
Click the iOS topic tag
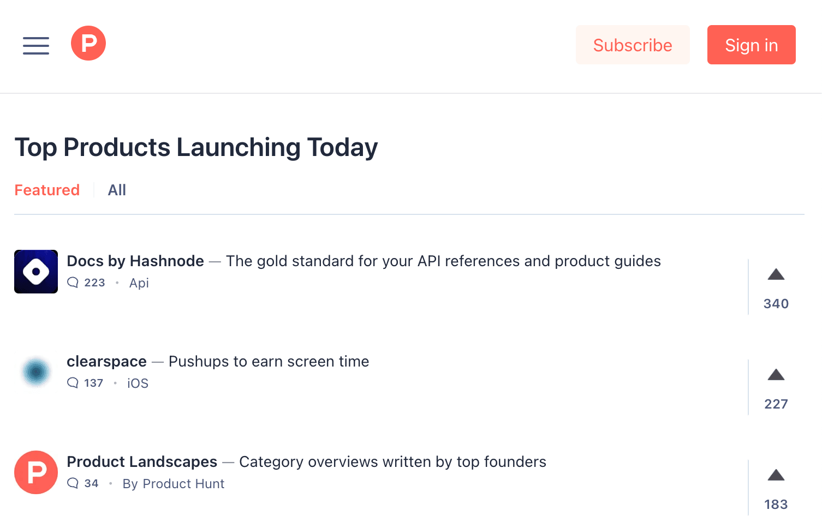click(138, 383)
